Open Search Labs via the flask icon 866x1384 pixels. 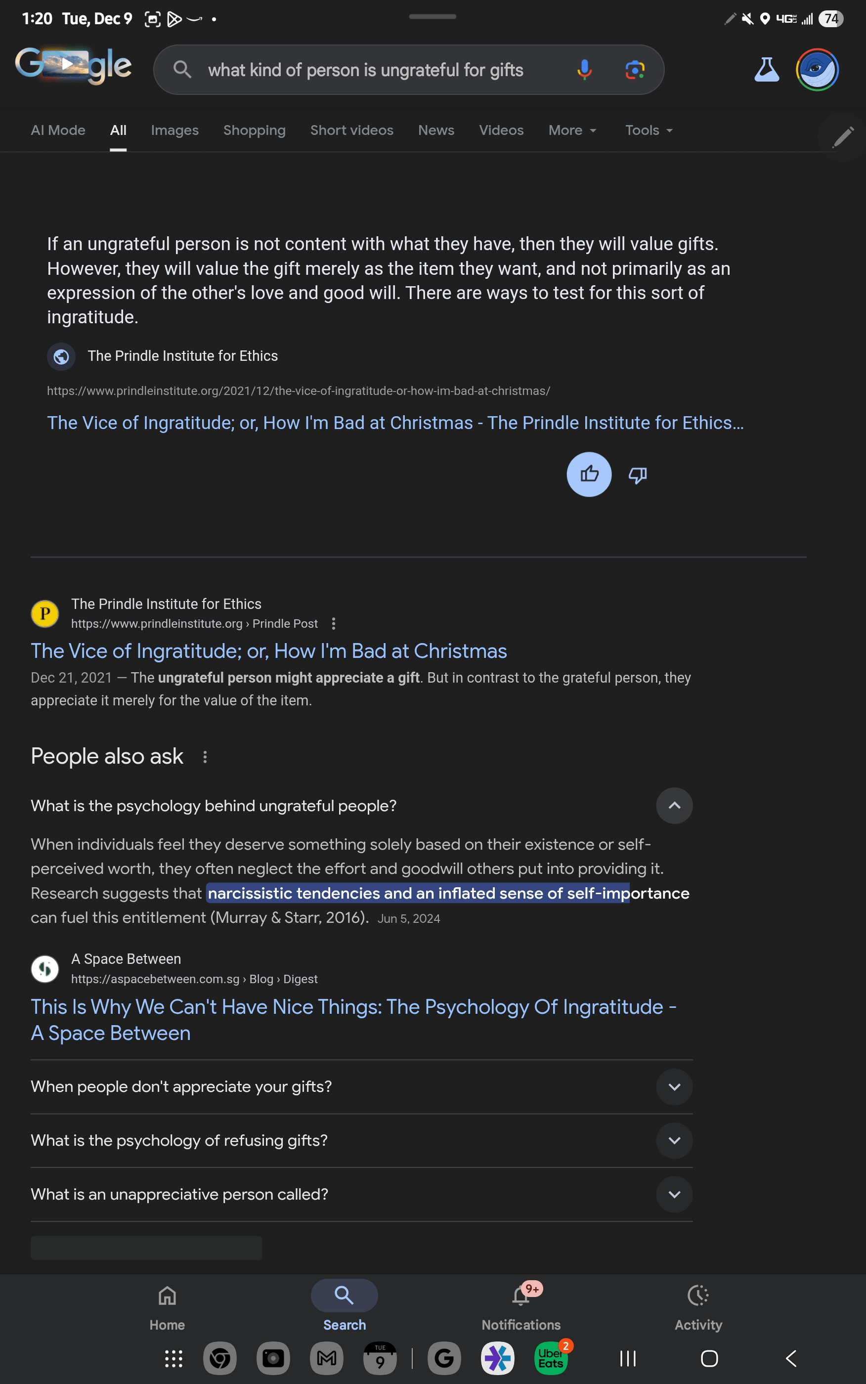coord(766,69)
